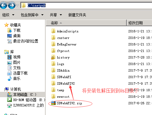Open 最近访问的位置 icon
The image size is (152, 115).
click(x=10, y=41)
